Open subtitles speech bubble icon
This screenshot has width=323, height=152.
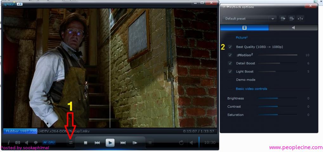(x=36, y=142)
